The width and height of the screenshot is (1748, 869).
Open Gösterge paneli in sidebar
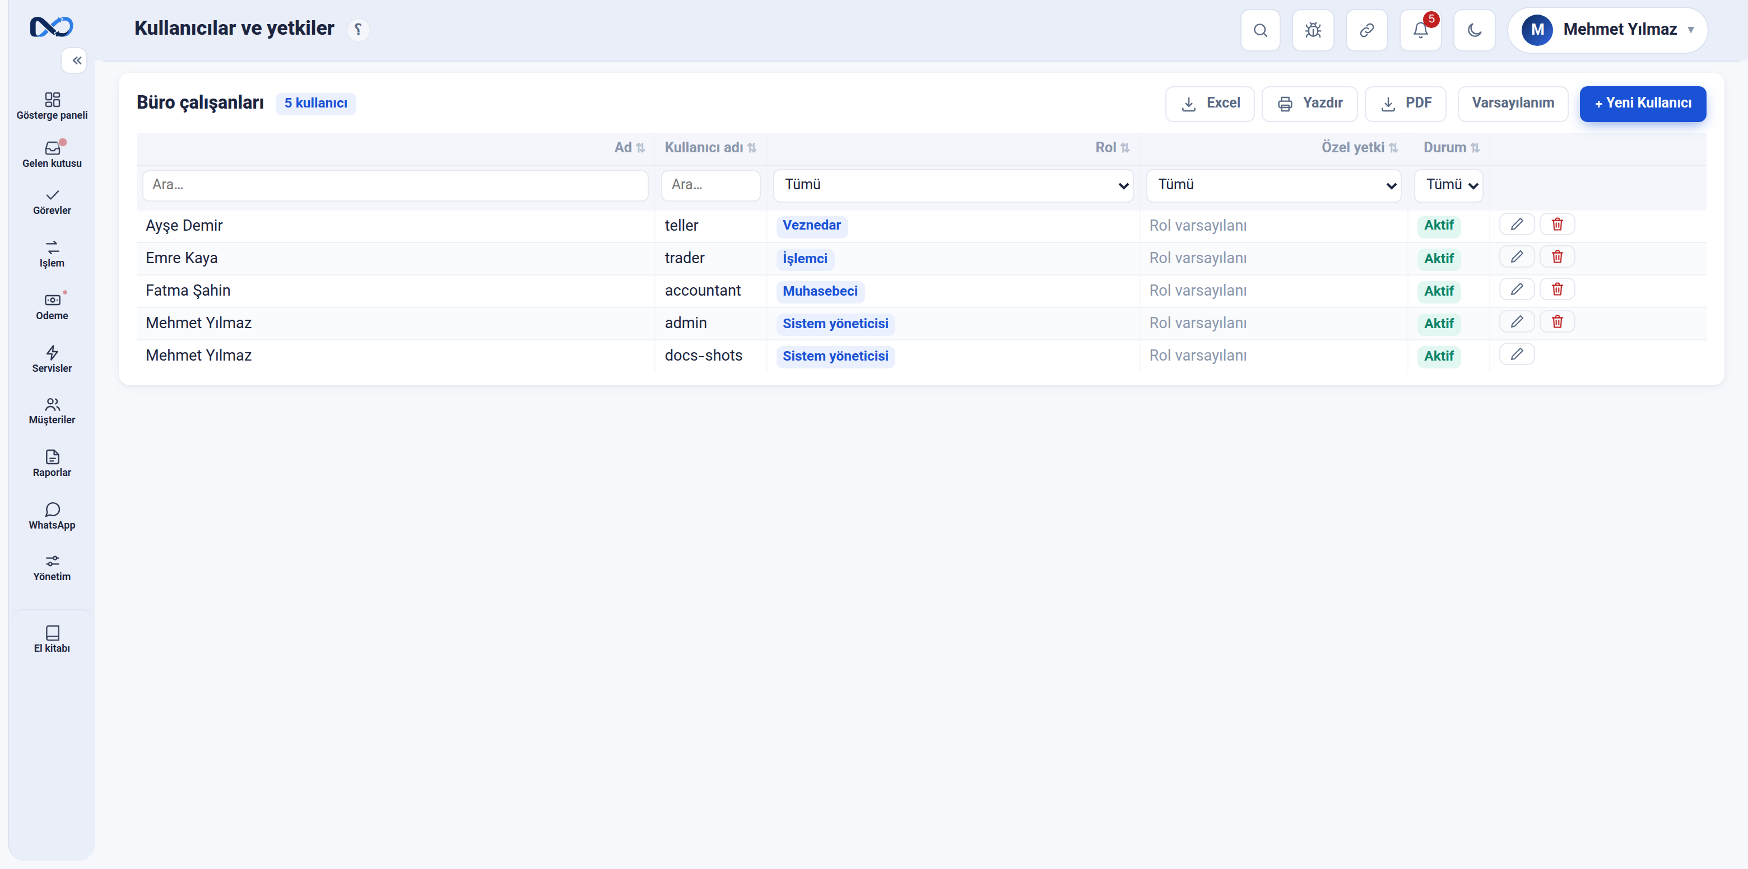pyautogui.click(x=52, y=106)
